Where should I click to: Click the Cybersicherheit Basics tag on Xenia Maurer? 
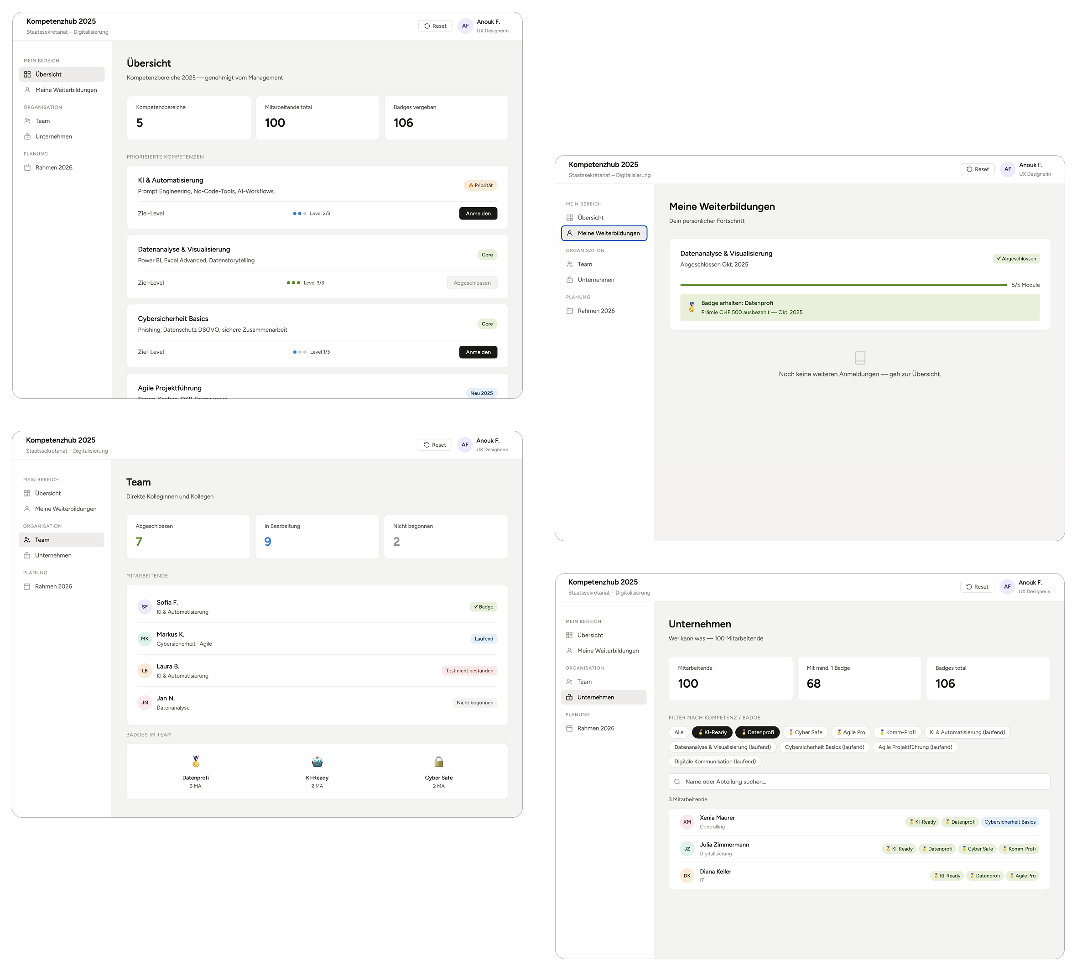(1010, 822)
